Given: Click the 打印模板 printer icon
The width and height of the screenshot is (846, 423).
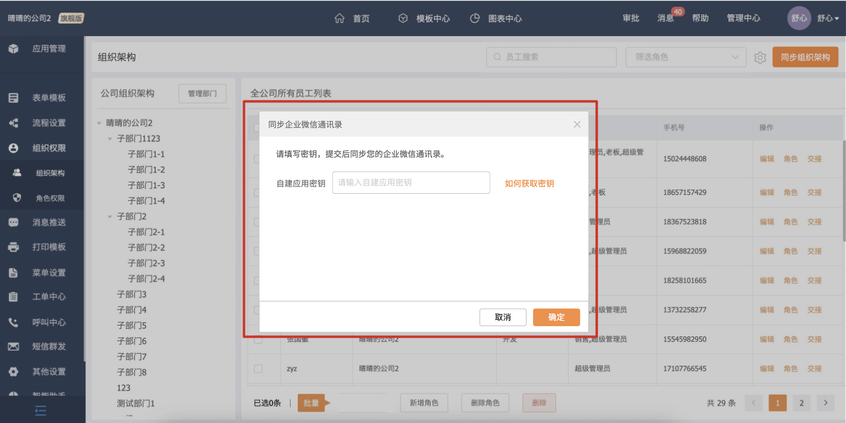Looking at the screenshot, I should pos(13,247).
